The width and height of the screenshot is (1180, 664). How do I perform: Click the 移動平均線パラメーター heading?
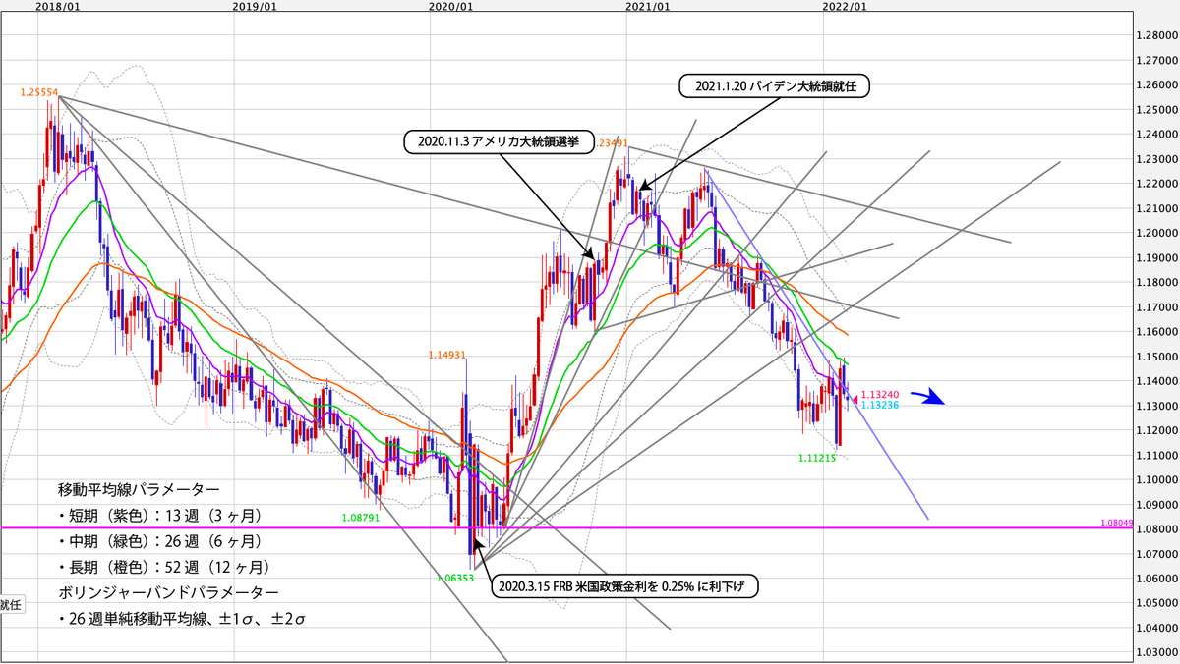coord(139,487)
